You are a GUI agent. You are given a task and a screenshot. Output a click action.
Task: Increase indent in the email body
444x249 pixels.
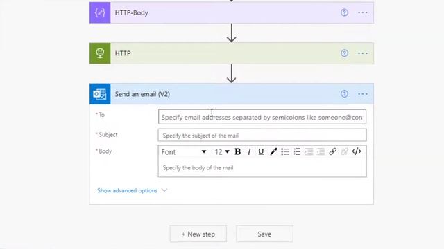click(x=321, y=152)
